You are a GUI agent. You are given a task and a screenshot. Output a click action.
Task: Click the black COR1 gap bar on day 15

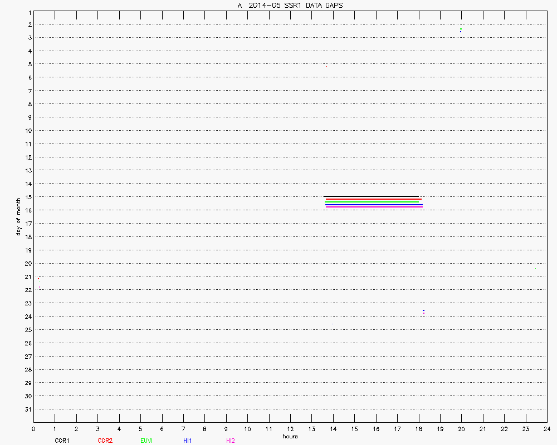point(371,196)
